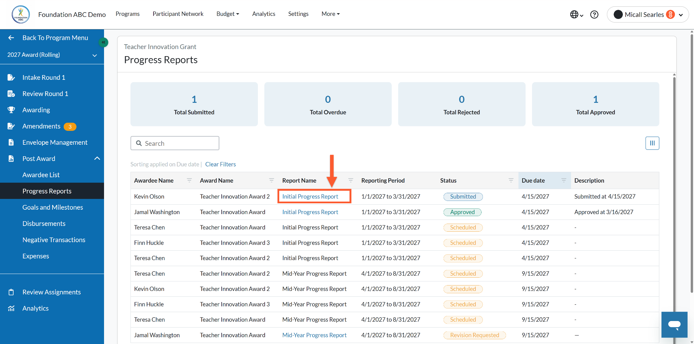
Task: Click the Review Assignments clipboard icon
Action: coord(11,292)
